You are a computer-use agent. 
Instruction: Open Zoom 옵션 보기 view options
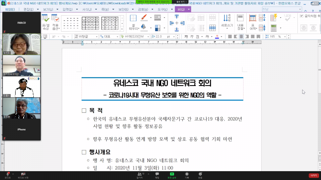pos(182,2)
